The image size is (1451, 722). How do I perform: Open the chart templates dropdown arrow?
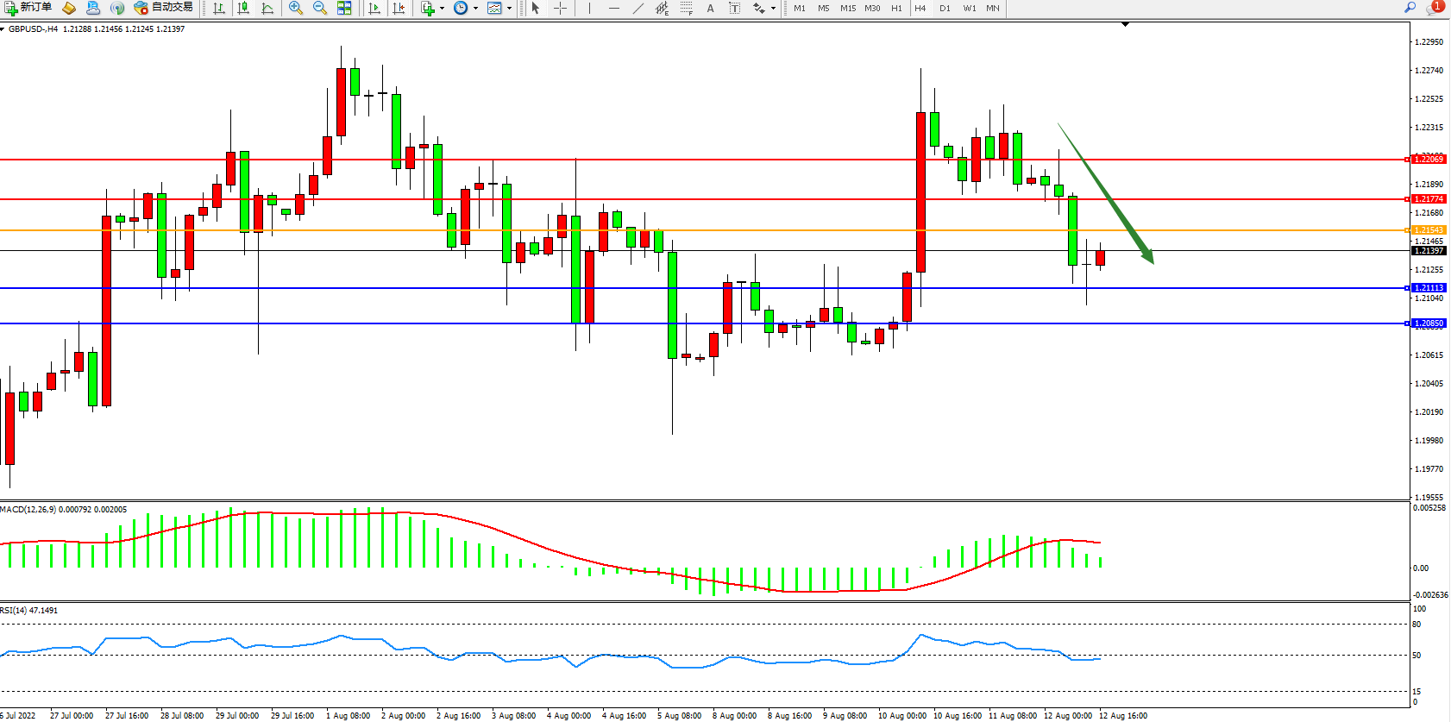(509, 9)
